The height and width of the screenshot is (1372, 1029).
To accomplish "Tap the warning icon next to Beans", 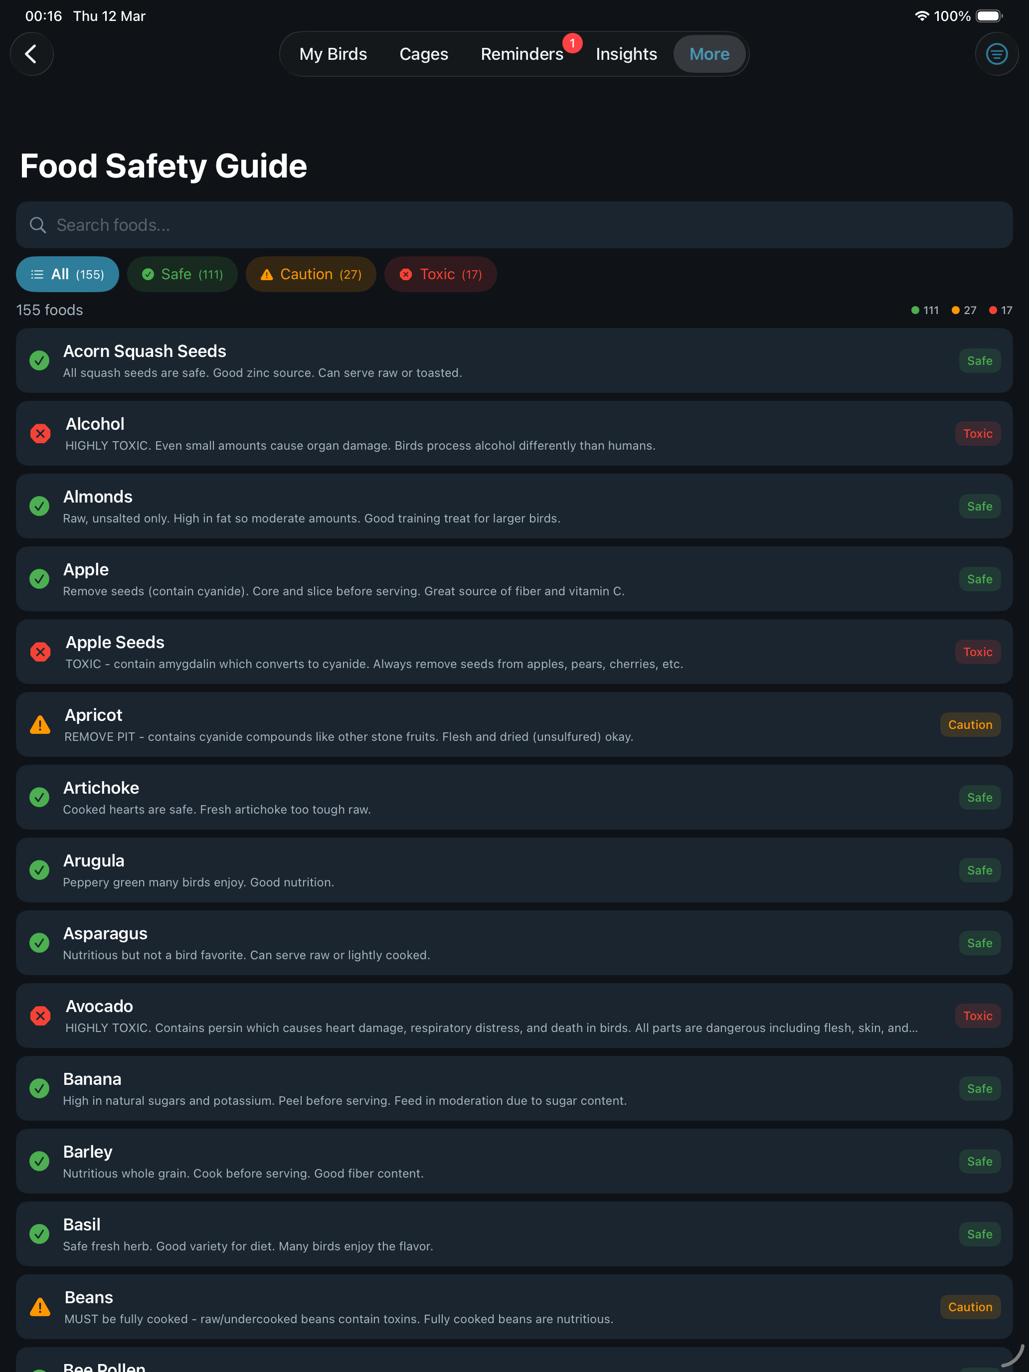I will click(x=40, y=1307).
